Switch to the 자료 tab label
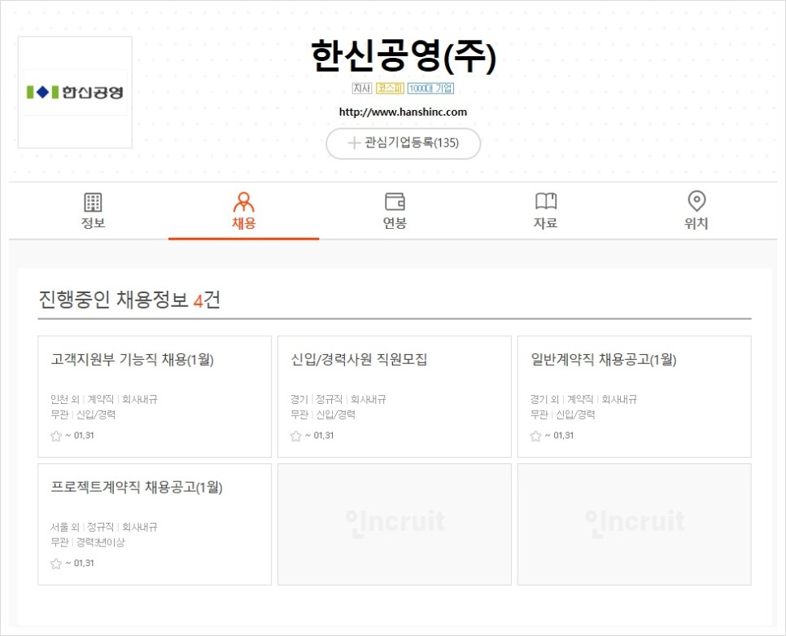The height and width of the screenshot is (636, 786). point(545,223)
